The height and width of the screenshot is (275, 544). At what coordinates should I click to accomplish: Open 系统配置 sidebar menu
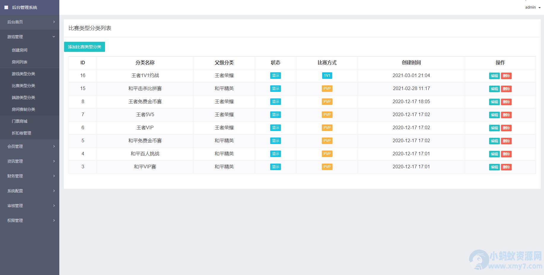pos(30,191)
